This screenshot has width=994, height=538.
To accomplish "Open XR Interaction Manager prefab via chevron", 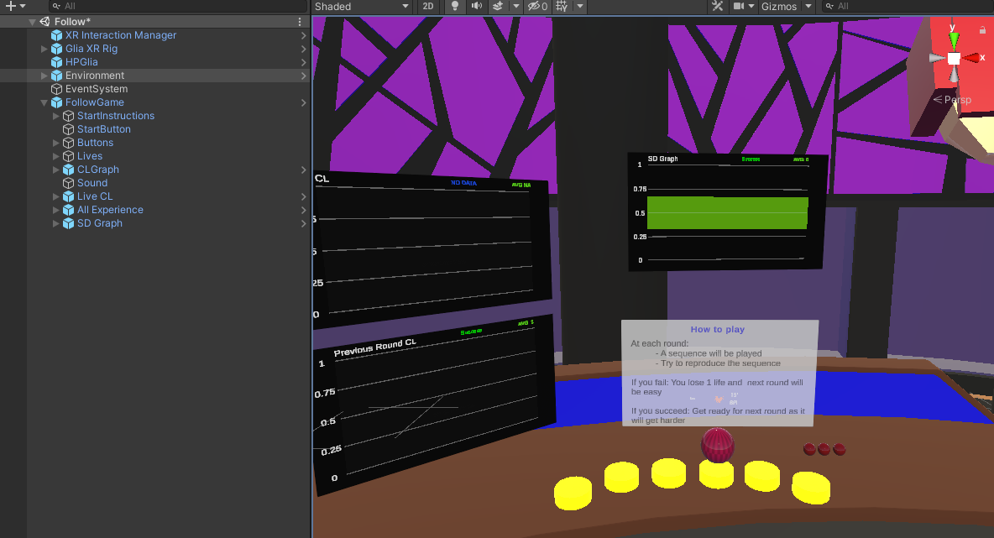I will pyautogui.click(x=303, y=35).
